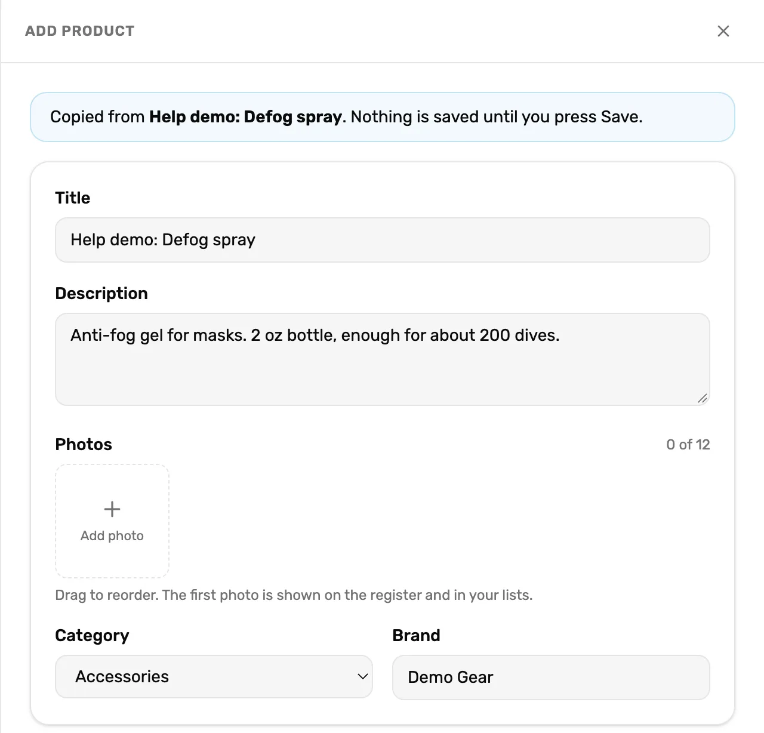Click the Brand field with Demo Gear
The height and width of the screenshot is (733, 764).
(551, 677)
